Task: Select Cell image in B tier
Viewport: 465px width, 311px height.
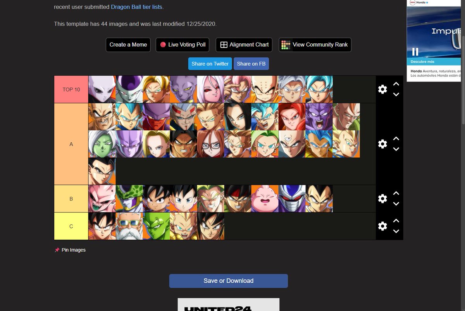Action: coord(129,199)
